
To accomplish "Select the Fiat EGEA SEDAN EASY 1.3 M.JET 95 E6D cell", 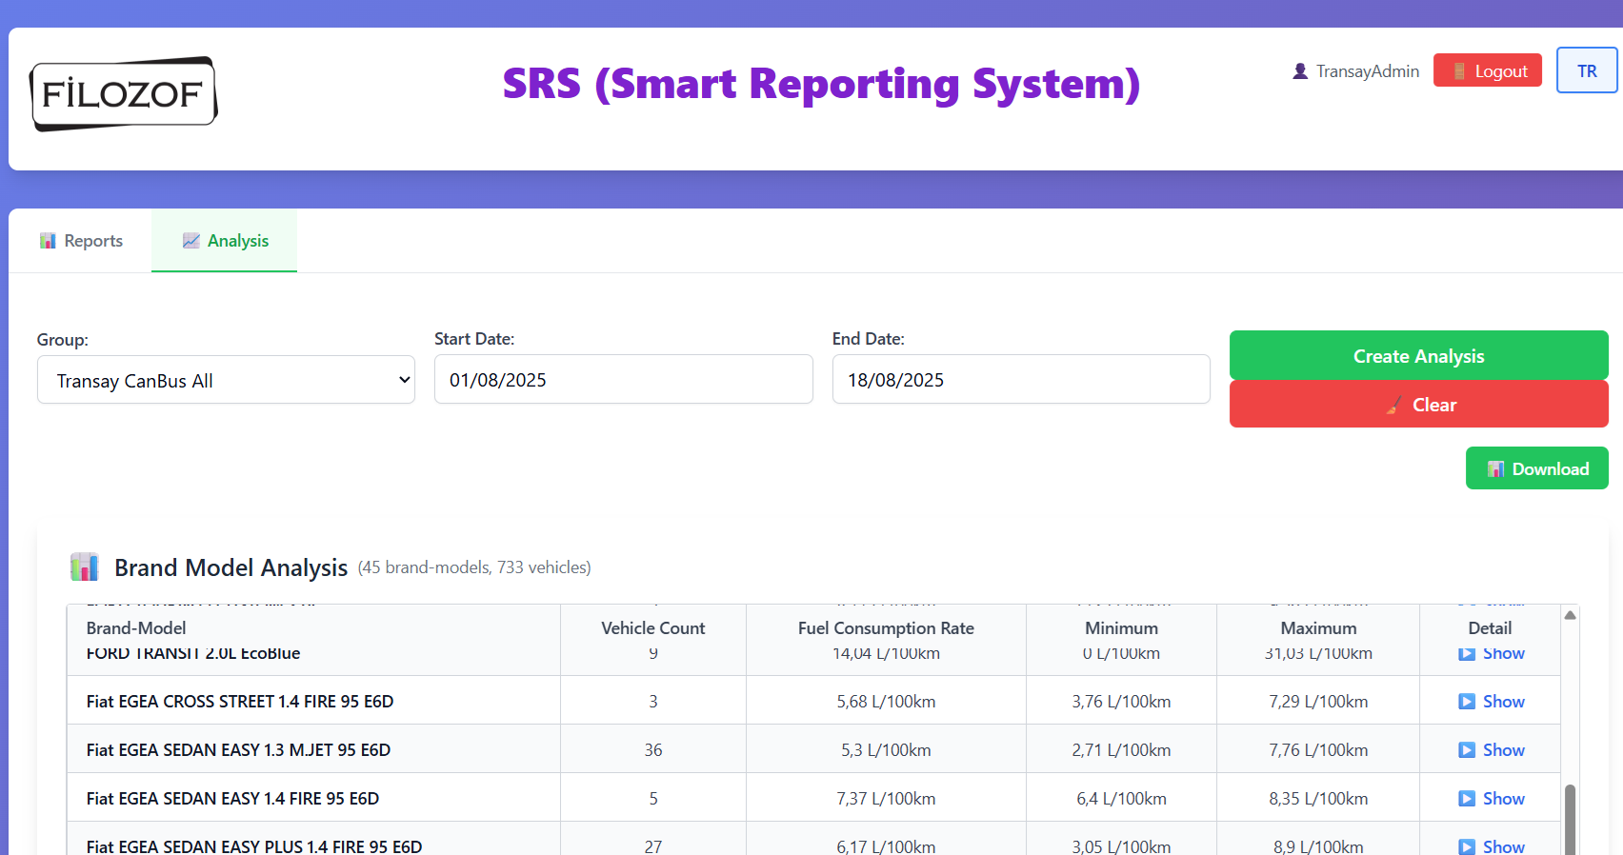I will 313,749.
